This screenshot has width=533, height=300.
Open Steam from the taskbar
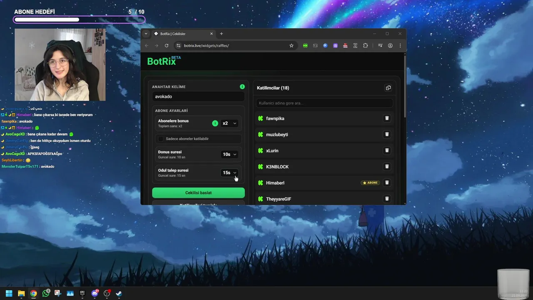tap(119, 293)
